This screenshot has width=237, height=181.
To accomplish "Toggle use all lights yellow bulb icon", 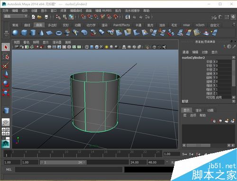I will click(107, 47).
